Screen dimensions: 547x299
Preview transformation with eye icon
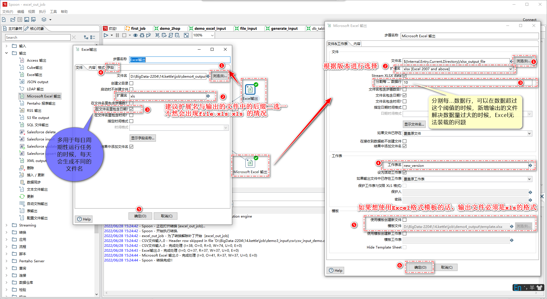click(135, 35)
